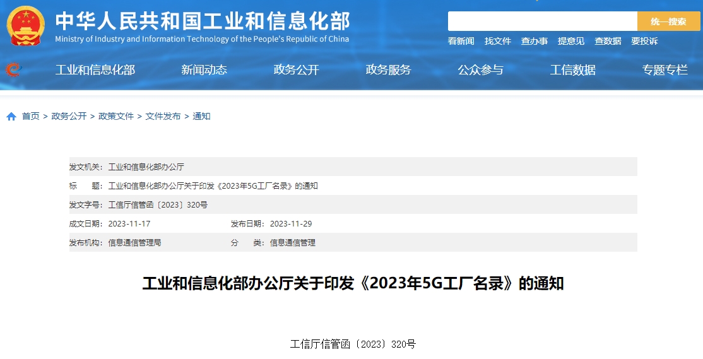This screenshot has width=703, height=359.
Task: Go to 政务公开 in the breadcrumb
Action: coord(69,116)
